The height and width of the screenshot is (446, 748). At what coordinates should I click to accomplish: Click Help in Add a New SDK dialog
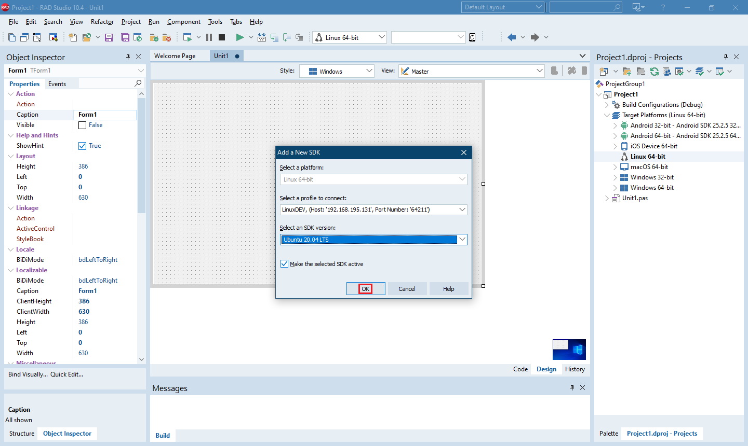pos(449,289)
